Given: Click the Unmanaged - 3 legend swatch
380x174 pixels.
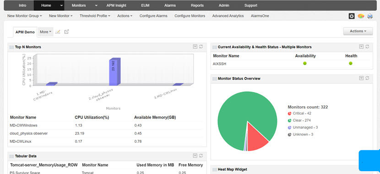Looking at the screenshot, I should tap(289, 127).
